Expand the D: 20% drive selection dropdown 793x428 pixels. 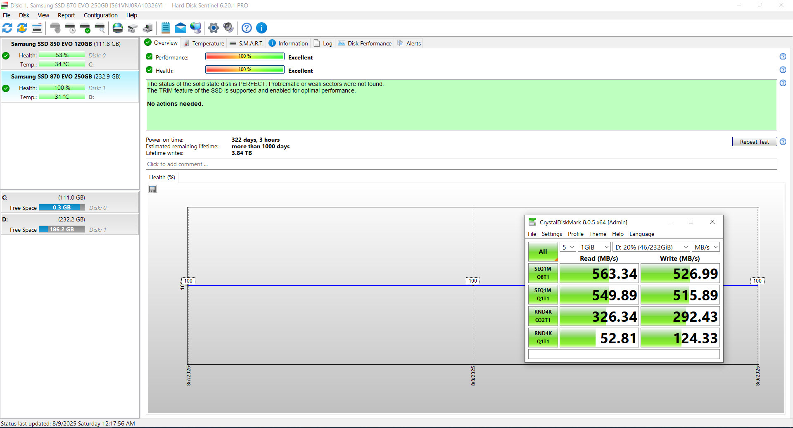[651, 247]
